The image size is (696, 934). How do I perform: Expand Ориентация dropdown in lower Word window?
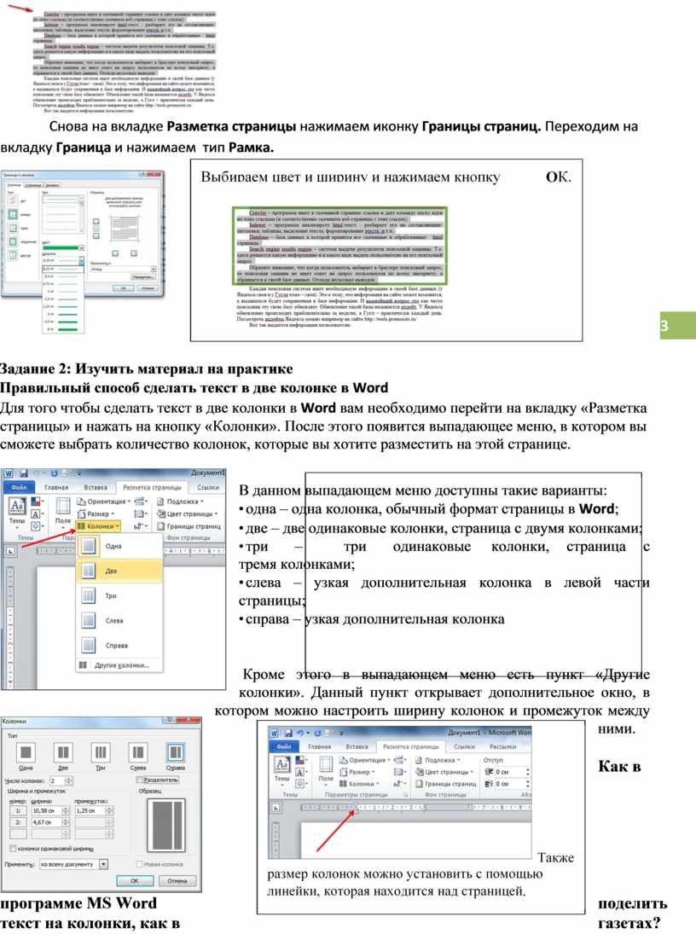(x=364, y=760)
